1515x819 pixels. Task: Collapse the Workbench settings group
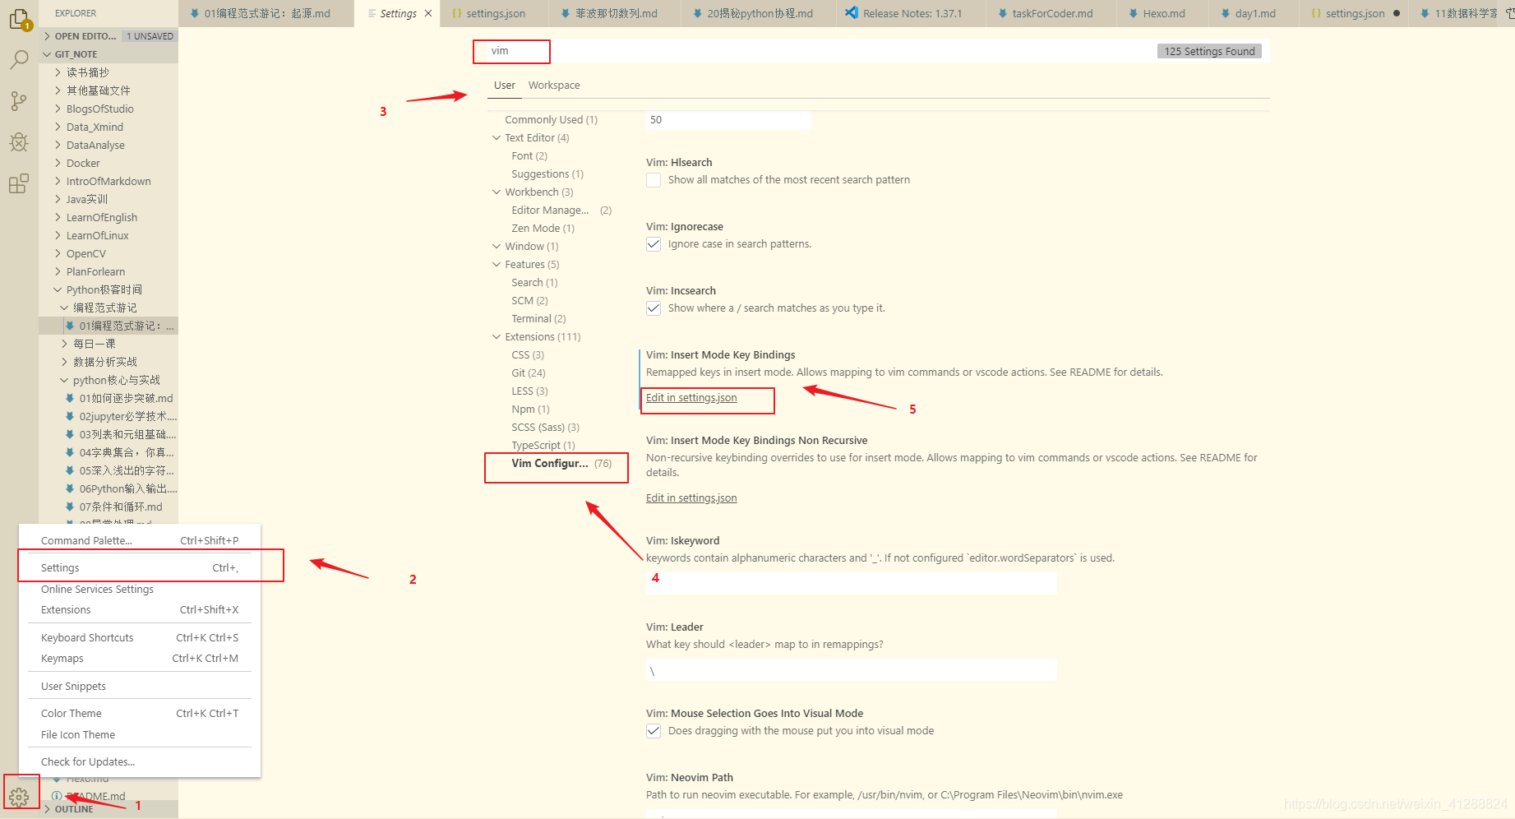(x=497, y=192)
